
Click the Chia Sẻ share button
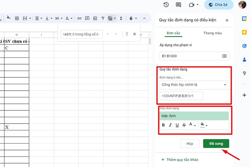pyautogui.click(x=219, y=5)
